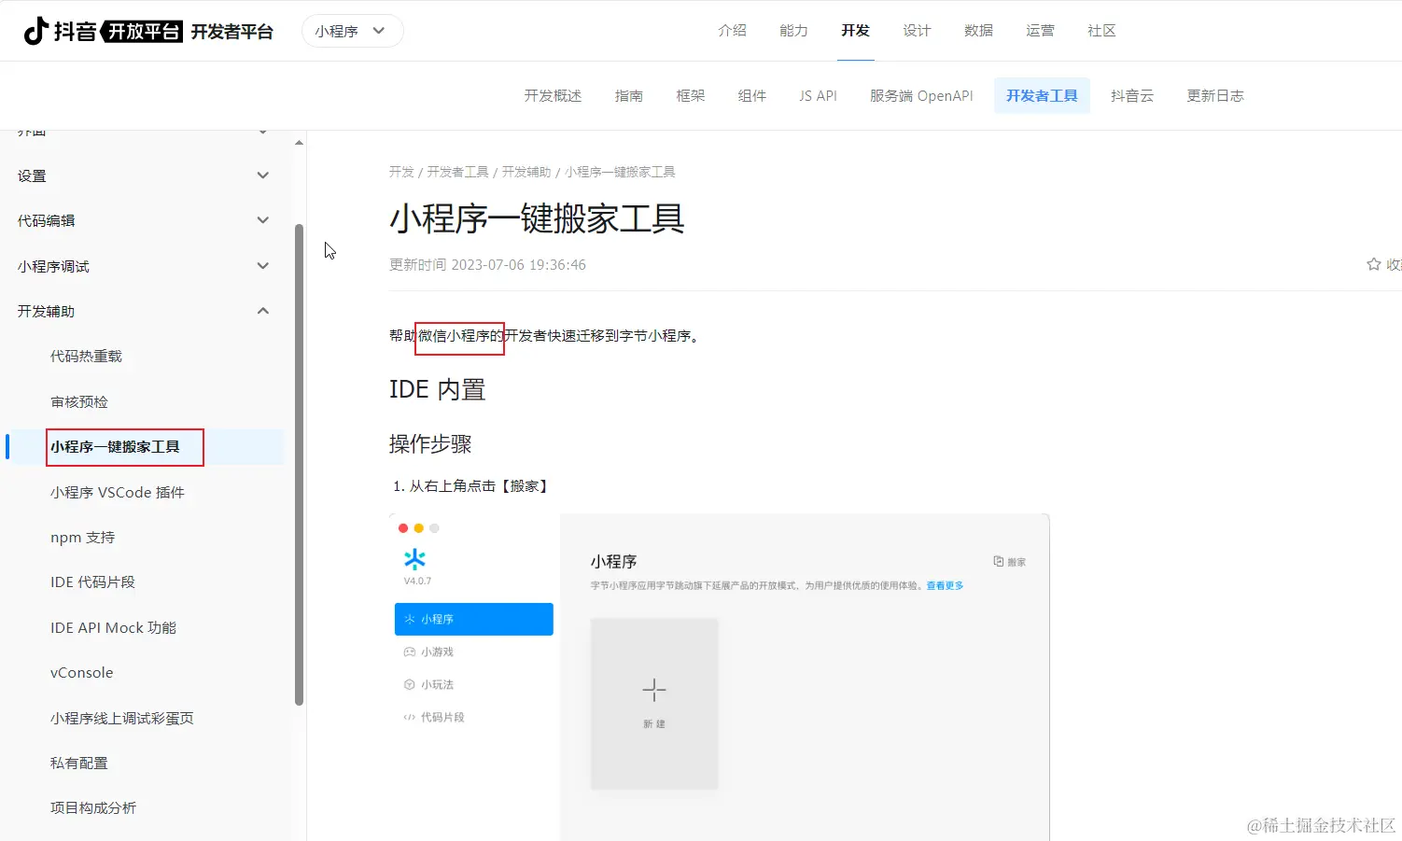
Task: Open IDE 代码片段 sidebar item
Action: click(x=92, y=582)
